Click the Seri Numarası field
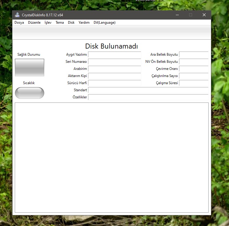The height and width of the screenshot is (226, 229). pos(115,62)
